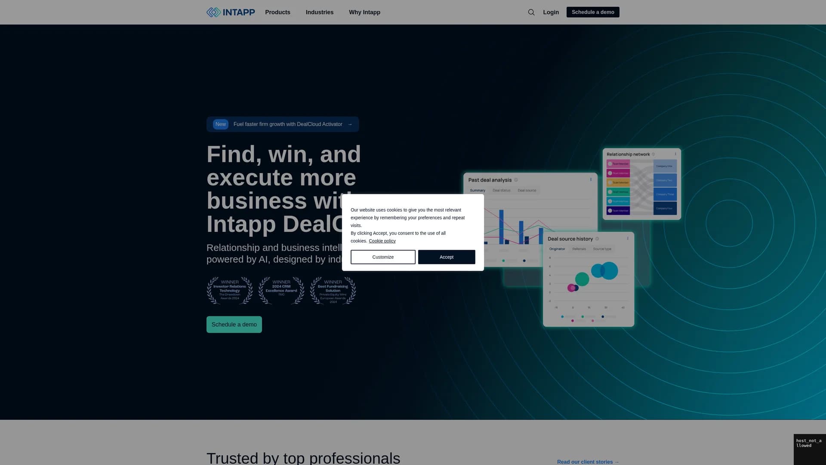
Task: Click the Relationship network options icon
Action: [675, 154]
